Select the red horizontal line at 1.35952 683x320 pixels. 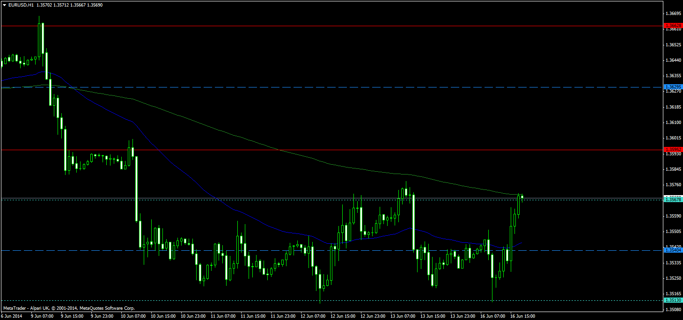pyautogui.click(x=332, y=150)
